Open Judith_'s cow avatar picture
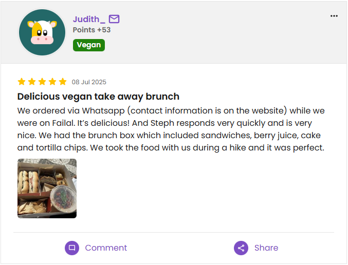This screenshot has width=348, height=265. (x=42, y=32)
